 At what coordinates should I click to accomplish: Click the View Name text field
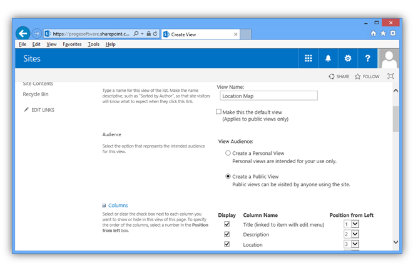[268, 96]
